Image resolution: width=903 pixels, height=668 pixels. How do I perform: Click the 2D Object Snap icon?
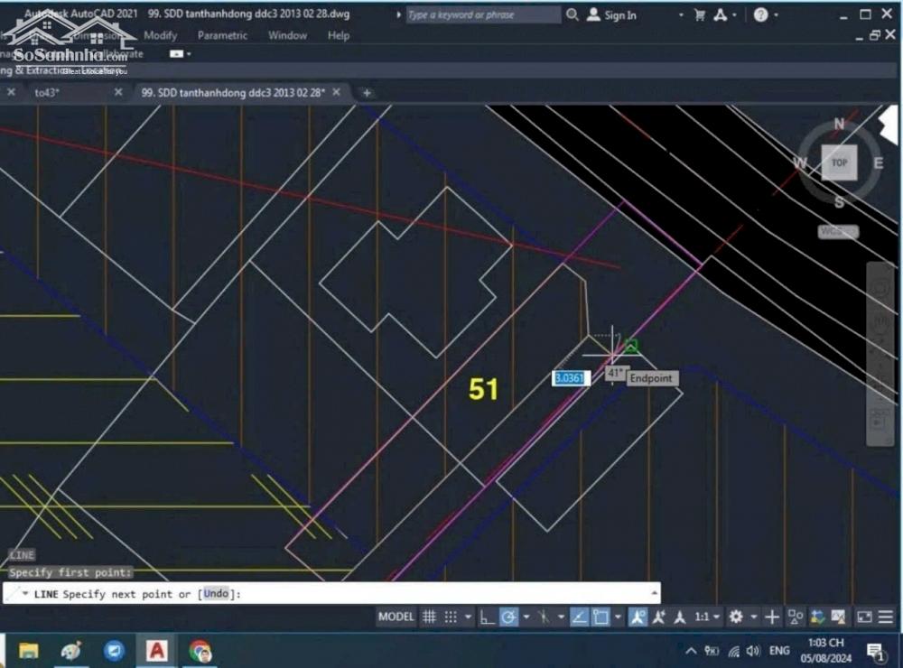pyautogui.click(x=600, y=617)
